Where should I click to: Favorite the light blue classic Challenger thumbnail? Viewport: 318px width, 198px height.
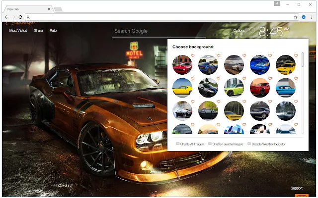click(296, 78)
